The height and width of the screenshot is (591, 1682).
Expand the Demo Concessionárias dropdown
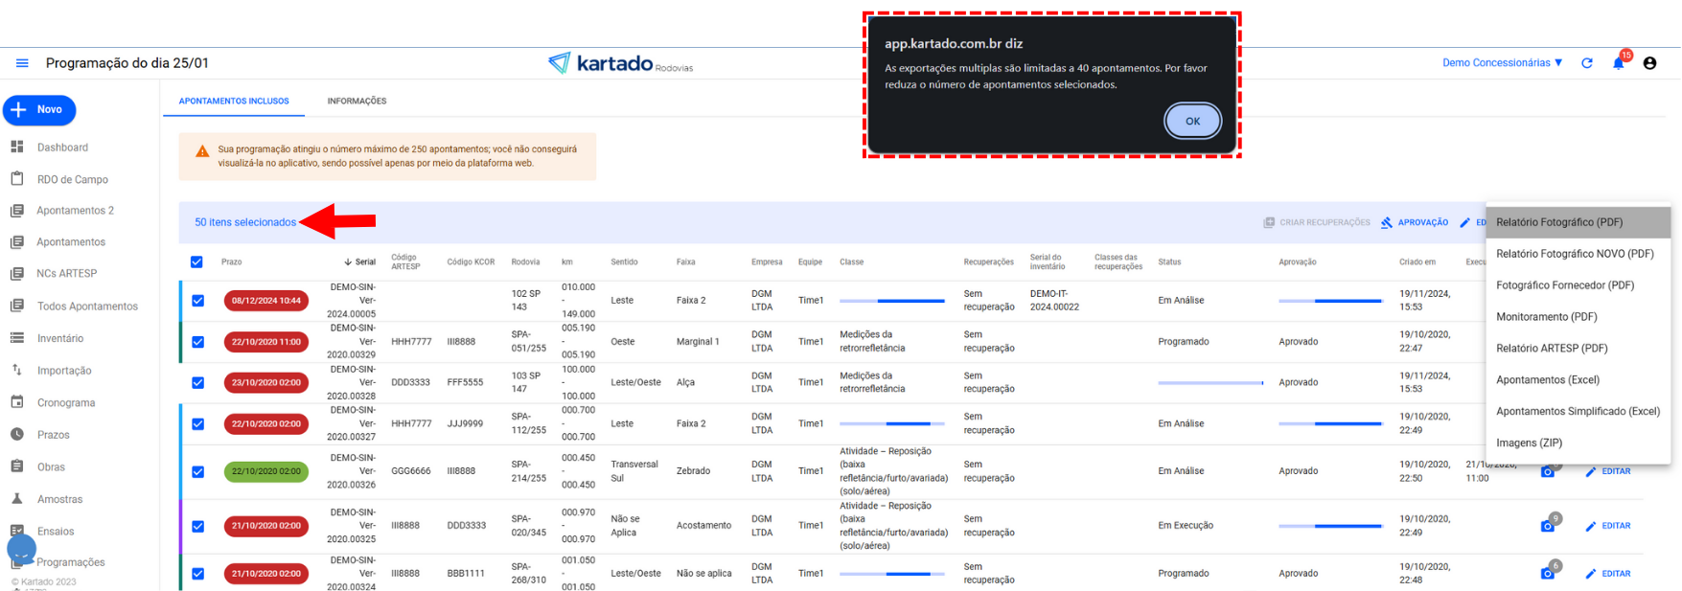pyautogui.click(x=1502, y=63)
